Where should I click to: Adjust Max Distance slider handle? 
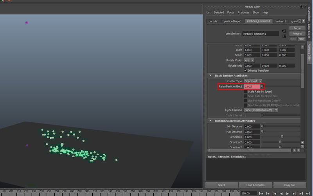click(x=262, y=131)
